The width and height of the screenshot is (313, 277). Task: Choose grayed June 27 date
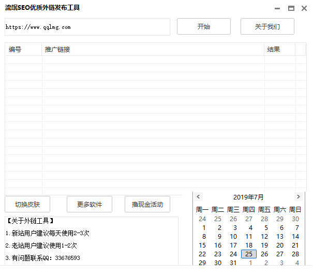coord(249,219)
